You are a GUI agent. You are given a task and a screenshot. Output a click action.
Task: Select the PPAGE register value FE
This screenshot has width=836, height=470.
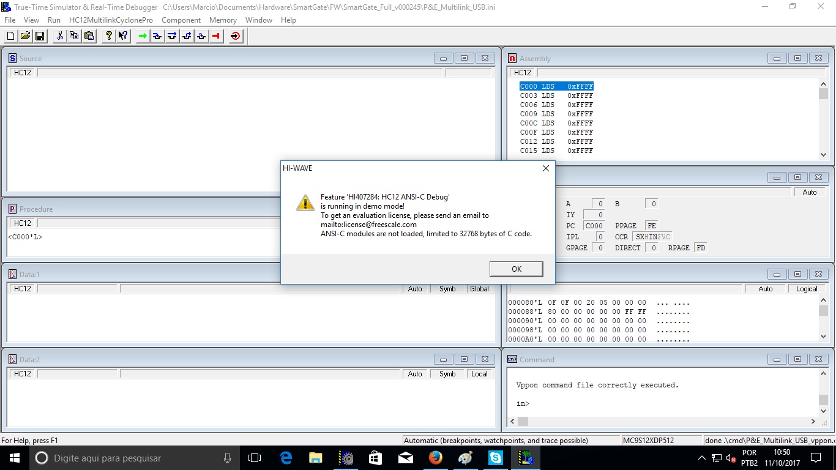(652, 226)
